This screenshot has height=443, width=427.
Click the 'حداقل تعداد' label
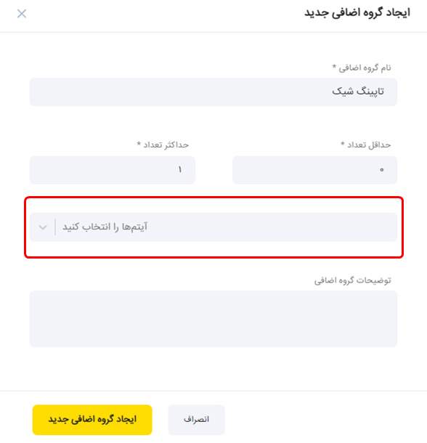pos(369,145)
